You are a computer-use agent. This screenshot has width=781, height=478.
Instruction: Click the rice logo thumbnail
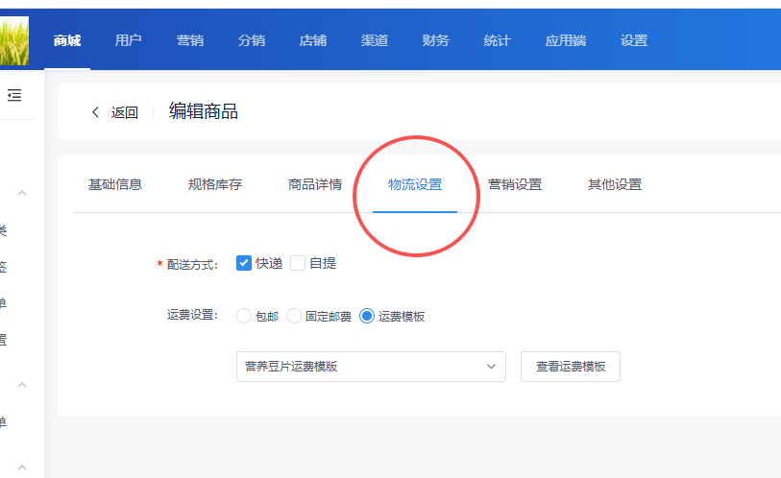[x=14, y=40]
